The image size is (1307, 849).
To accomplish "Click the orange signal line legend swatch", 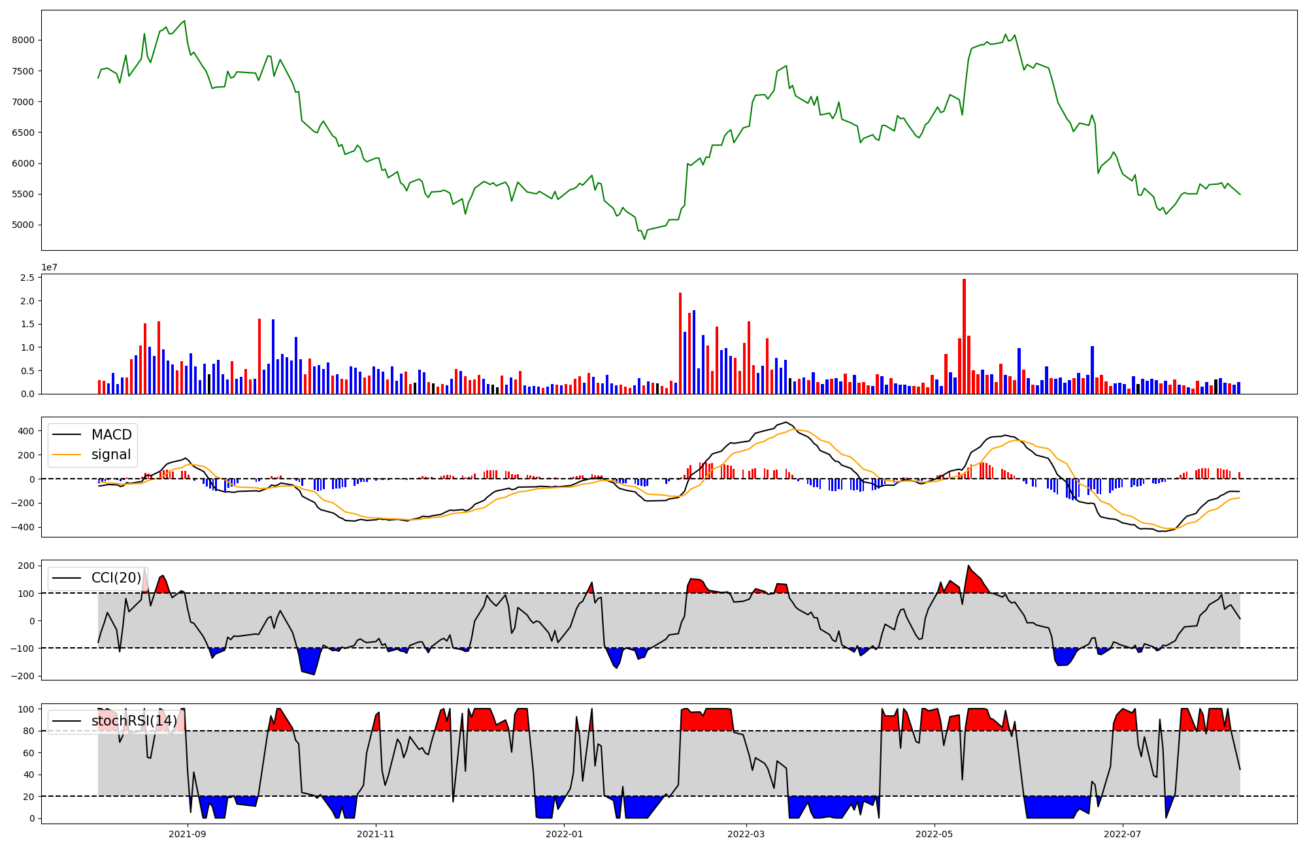I will [67, 455].
